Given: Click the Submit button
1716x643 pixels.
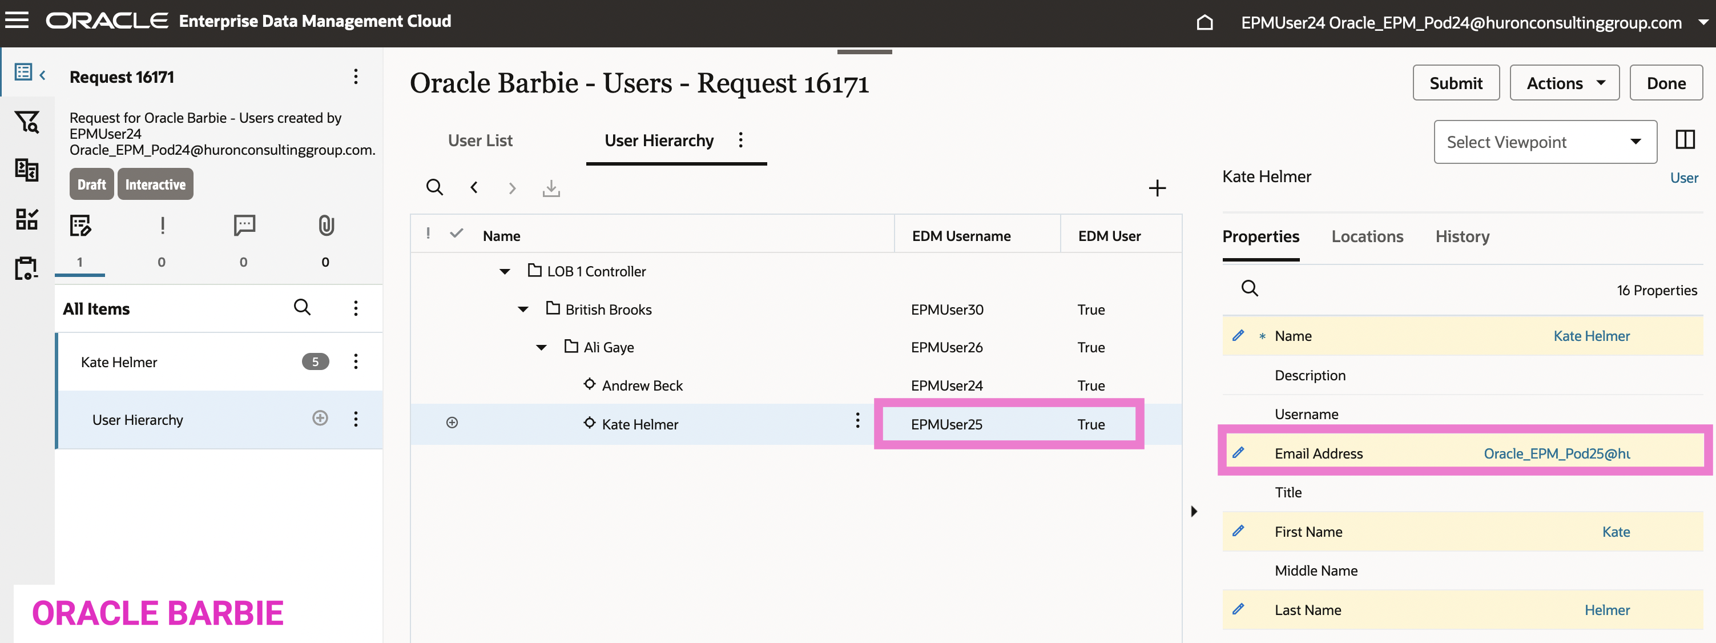Looking at the screenshot, I should (x=1455, y=83).
